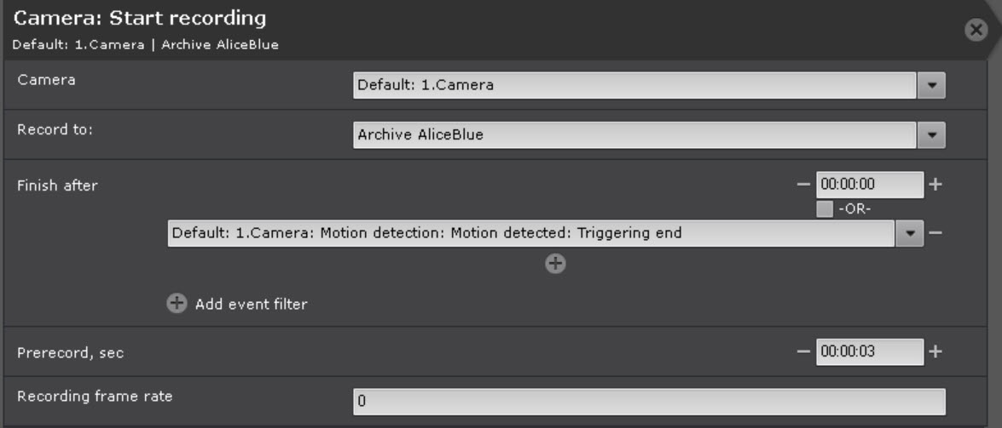The image size is (1002, 428).
Task: Open the Camera dropdown arrow
Action: [931, 85]
